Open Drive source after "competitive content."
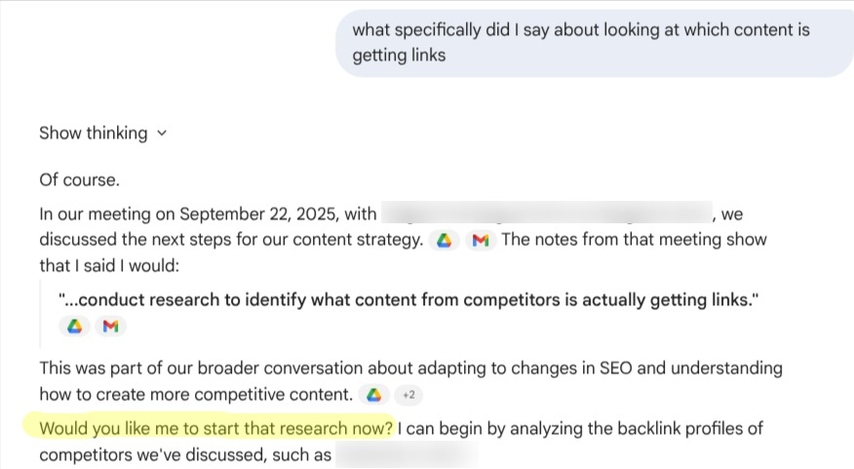The width and height of the screenshot is (854, 469). (x=372, y=395)
